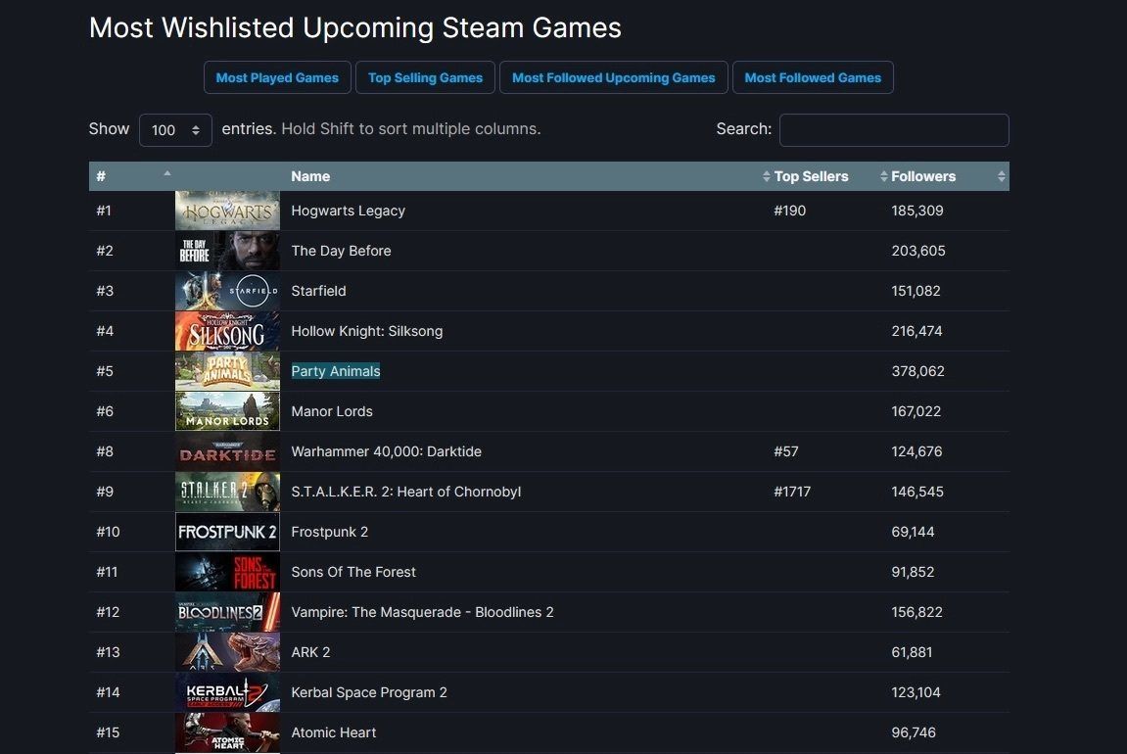
Task: Open the Hogwarts Legacy game link
Action: click(x=348, y=211)
